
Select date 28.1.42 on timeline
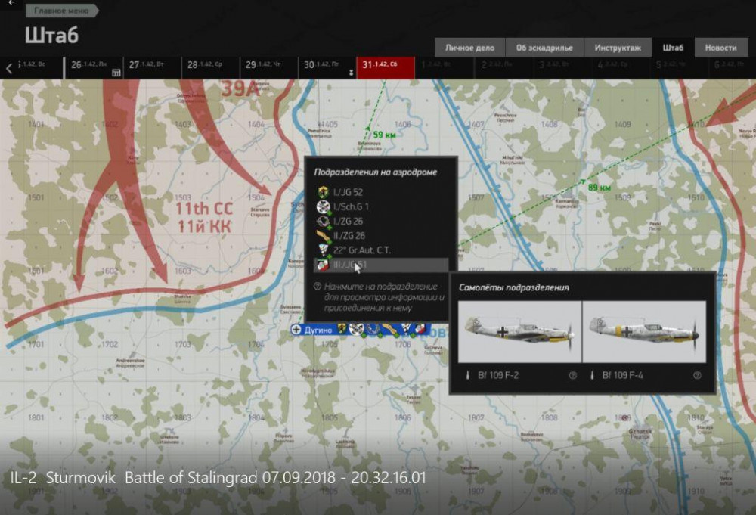point(210,67)
